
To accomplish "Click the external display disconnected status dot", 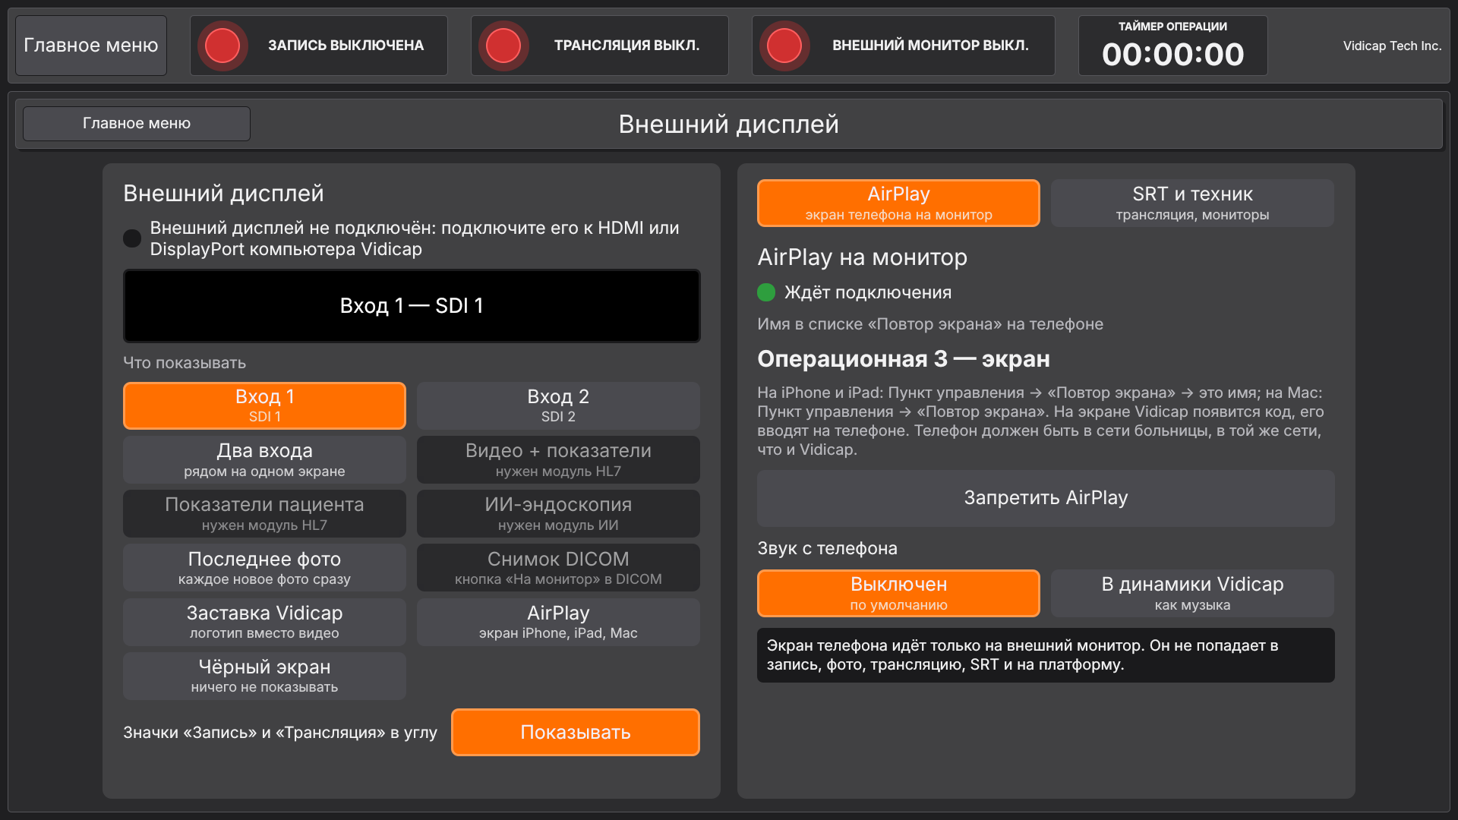I will (x=132, y=238).
